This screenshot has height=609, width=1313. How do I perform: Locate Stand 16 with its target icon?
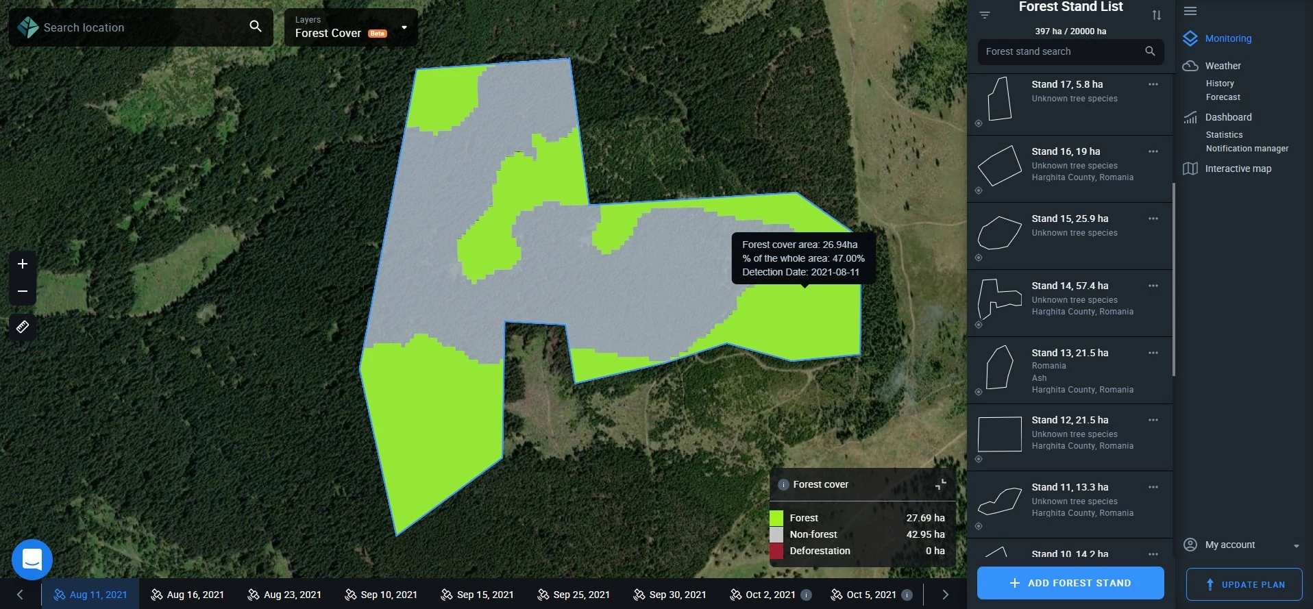(x=979, y=190)
